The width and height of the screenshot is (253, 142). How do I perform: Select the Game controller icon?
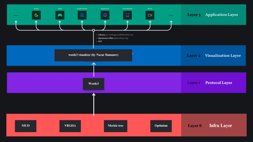60,15
